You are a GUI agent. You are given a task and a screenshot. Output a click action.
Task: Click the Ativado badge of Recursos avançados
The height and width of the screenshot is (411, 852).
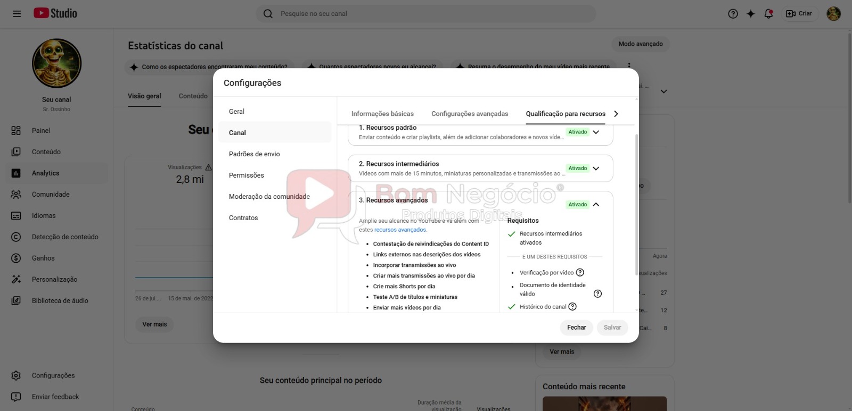click(x=577, y=205)
